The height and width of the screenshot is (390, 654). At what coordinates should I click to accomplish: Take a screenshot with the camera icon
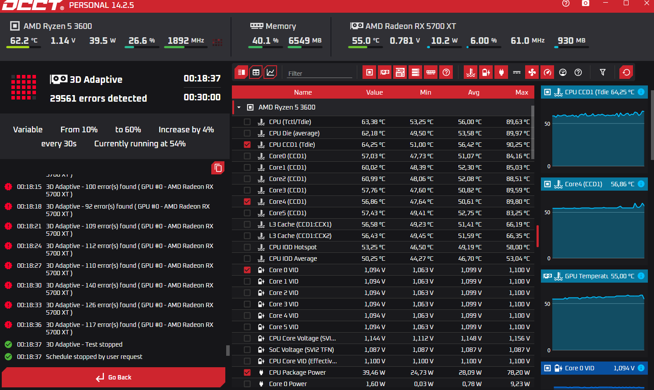point(586,4)
